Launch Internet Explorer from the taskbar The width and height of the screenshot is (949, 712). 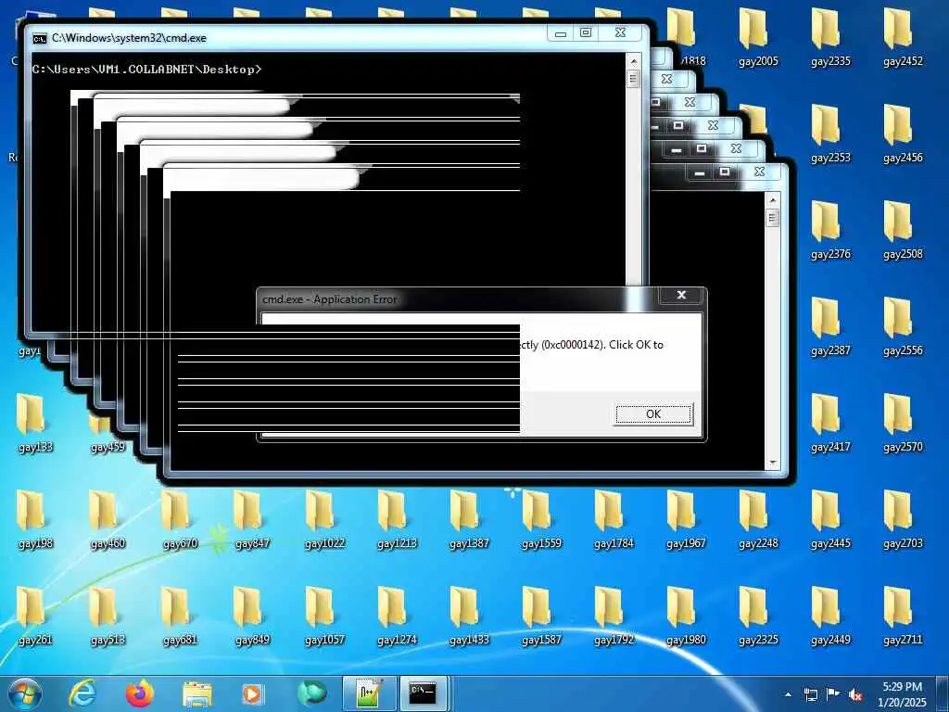[82, 693]
